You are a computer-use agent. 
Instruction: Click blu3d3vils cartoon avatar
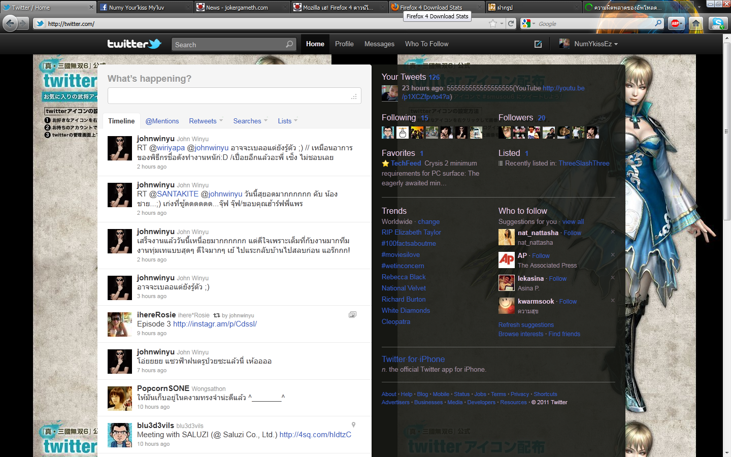(x=120, y=435)
